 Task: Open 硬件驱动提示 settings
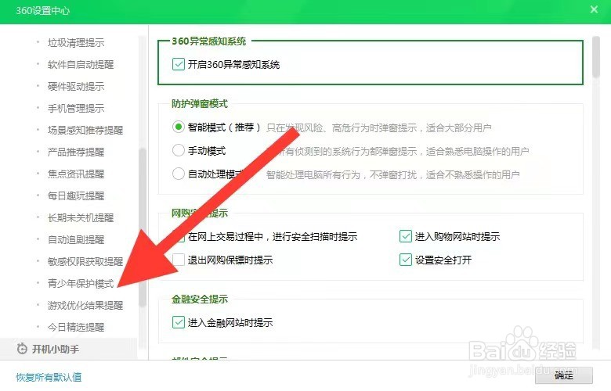coord(76,86)
